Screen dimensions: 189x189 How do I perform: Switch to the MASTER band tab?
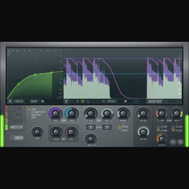15,127
